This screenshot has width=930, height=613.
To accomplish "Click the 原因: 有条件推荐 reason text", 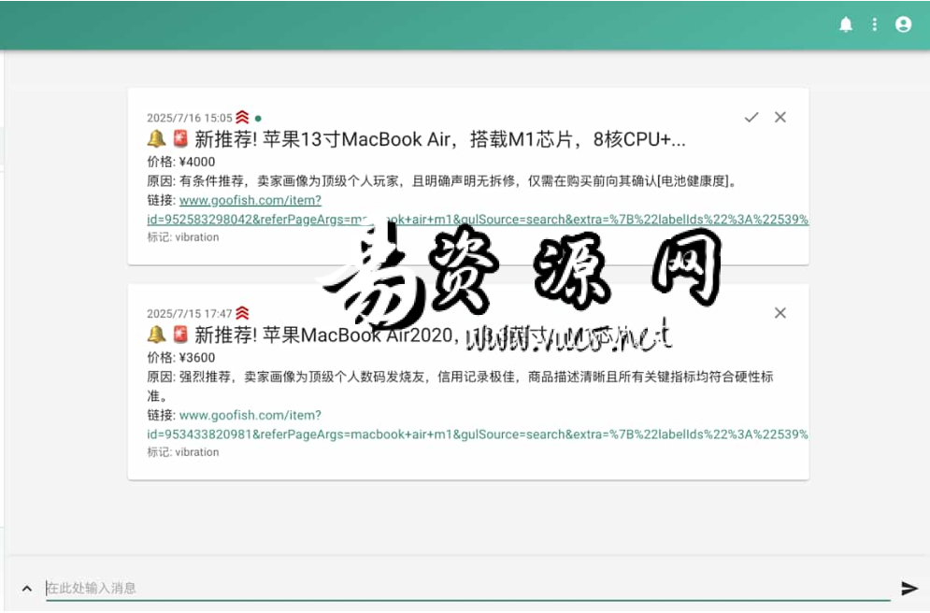I will click(x=443, y=181).
